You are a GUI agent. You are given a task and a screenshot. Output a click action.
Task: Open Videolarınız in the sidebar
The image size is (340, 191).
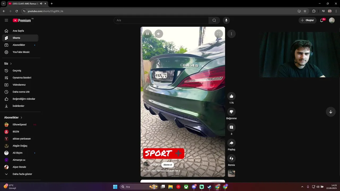(20, 85)
